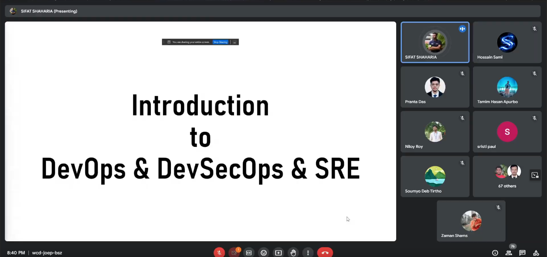Click the wcd-joep-bsz meeting code
This screenshot has width=547, height=257.
point(47,253)
